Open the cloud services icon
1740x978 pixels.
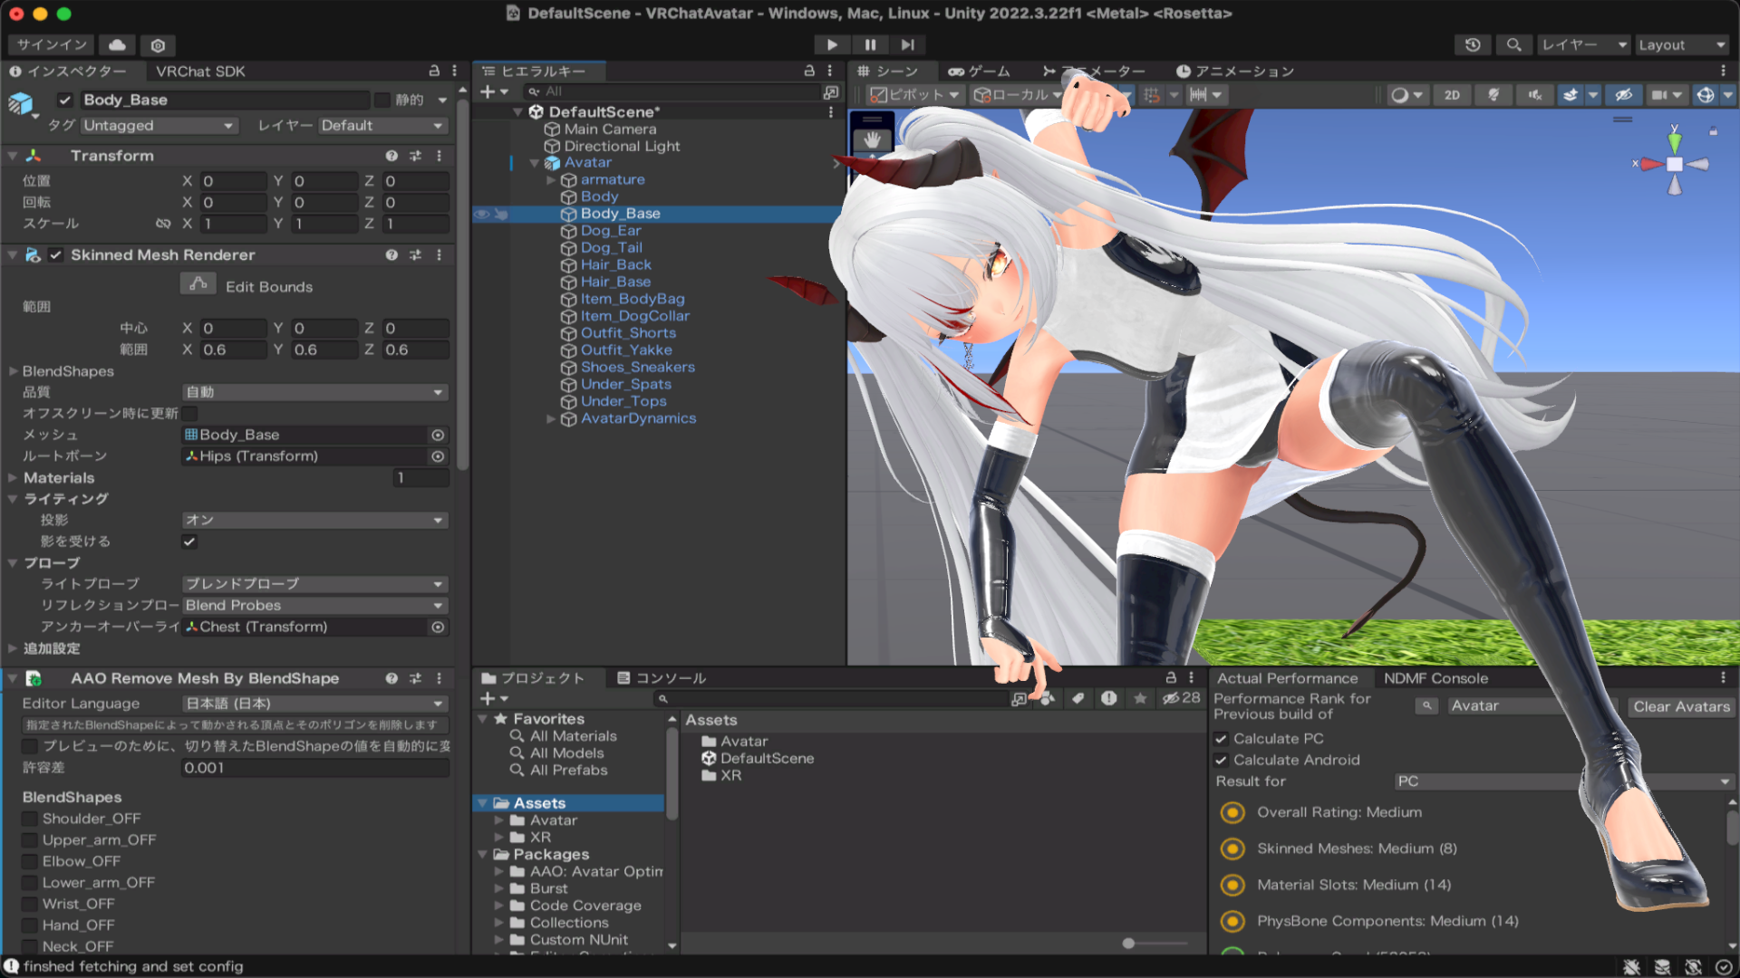tap(117, 44)
